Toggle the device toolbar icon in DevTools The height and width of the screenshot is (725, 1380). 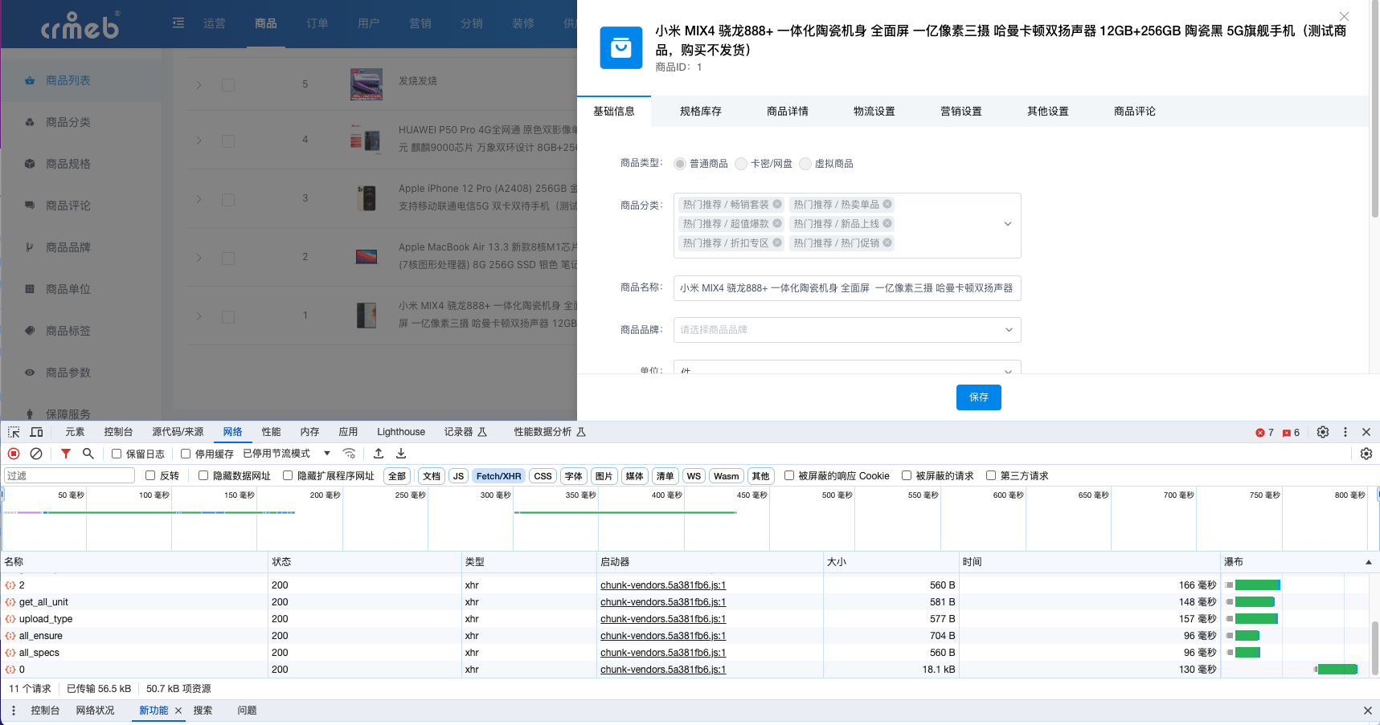(x=37, y=432)
